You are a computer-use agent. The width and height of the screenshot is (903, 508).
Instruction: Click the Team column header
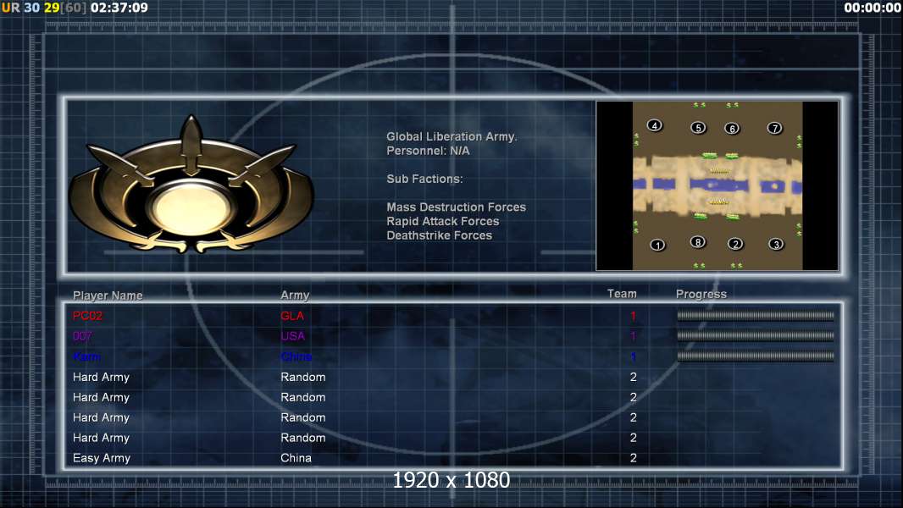[622, 294]
